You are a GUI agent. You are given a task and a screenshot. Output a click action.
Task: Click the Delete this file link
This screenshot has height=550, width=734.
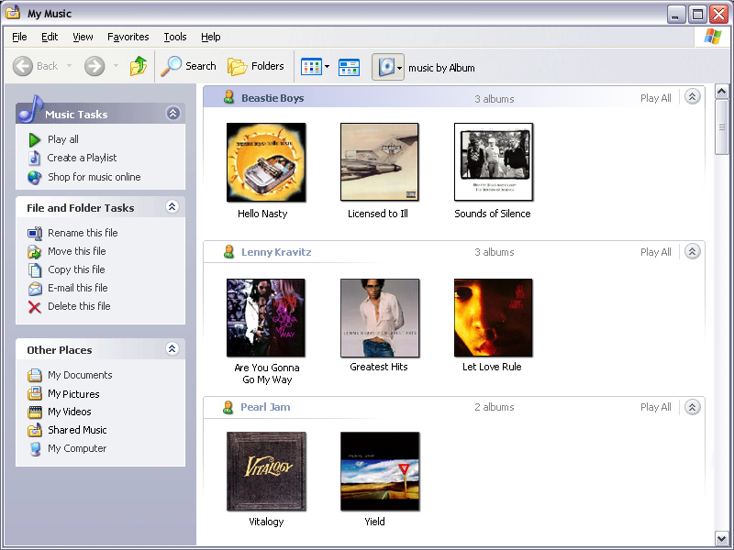79,306
